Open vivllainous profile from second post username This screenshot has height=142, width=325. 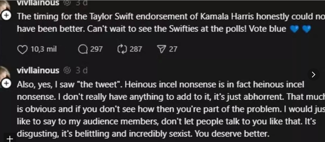[38, 70]
